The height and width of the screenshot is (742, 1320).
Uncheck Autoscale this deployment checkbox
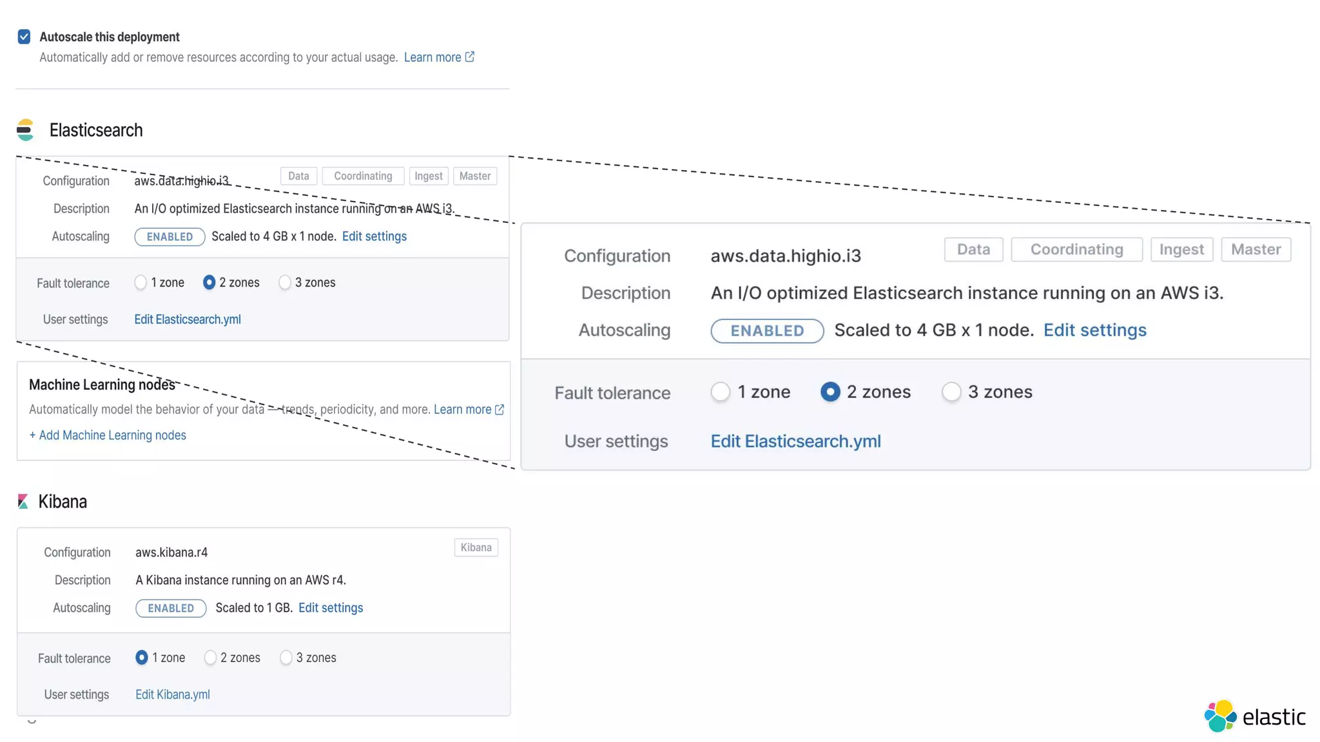pos(24,37)
